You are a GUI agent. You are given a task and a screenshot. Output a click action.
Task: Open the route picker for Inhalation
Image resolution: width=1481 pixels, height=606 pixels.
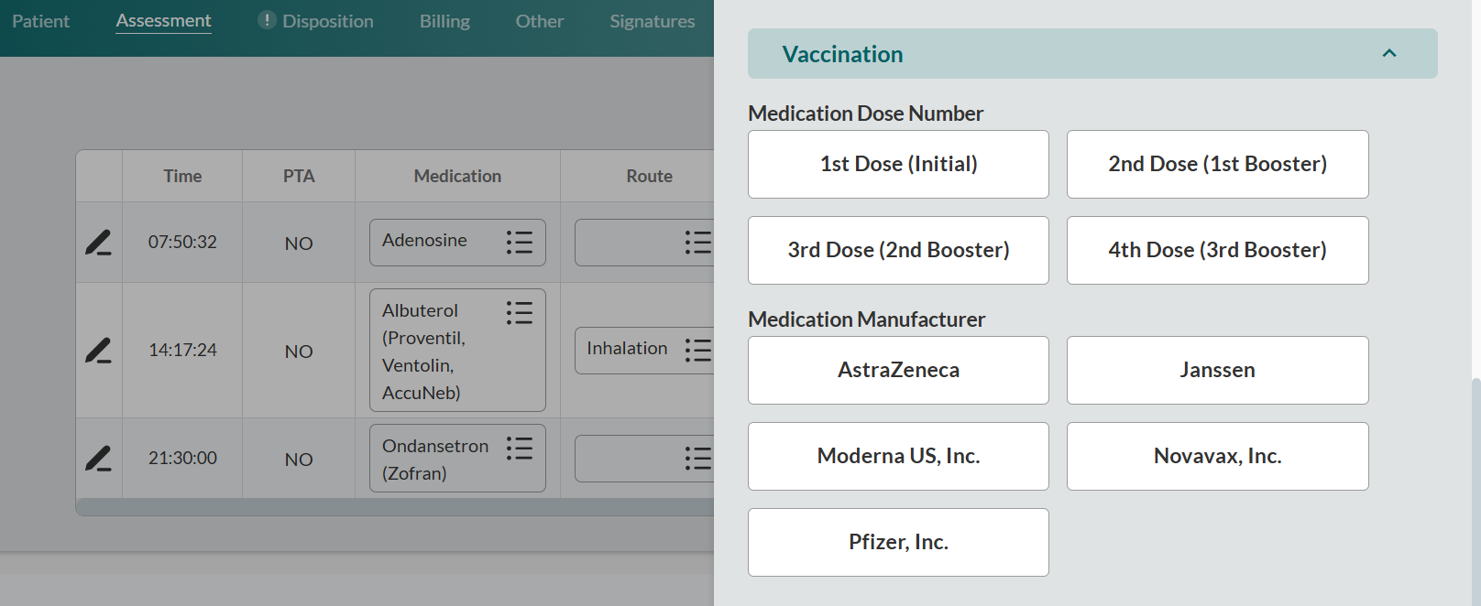(697, 350)
